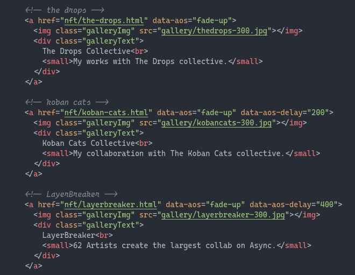
Task: Follow the nft/layerbreaker.html href link
Action: coord(110,205)
